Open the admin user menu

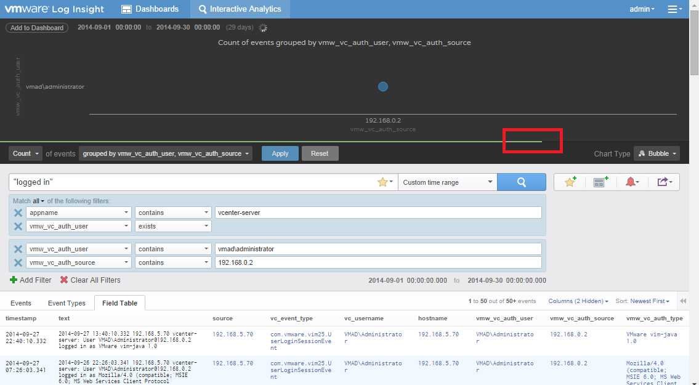tap(642, 9)
